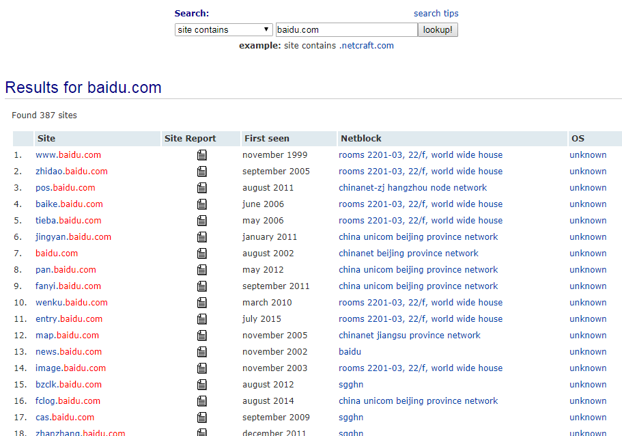Viewport: 622px width, 436px height.
Task: Open site report icon for bzclk.baidu.com
Action: [x=202, y=385]
